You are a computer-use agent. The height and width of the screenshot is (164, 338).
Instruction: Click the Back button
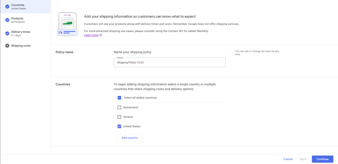tap(303, 159)
